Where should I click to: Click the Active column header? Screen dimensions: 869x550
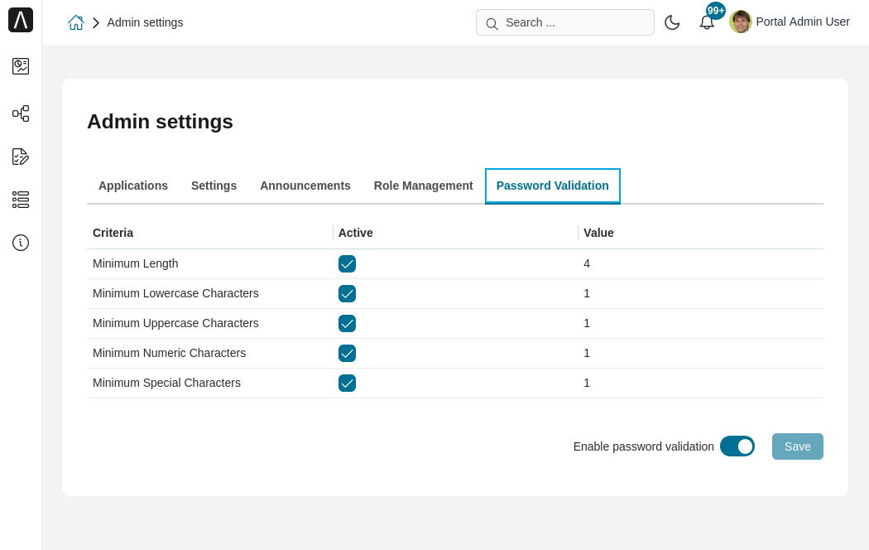pyautogui.click(x=356, y=233)
